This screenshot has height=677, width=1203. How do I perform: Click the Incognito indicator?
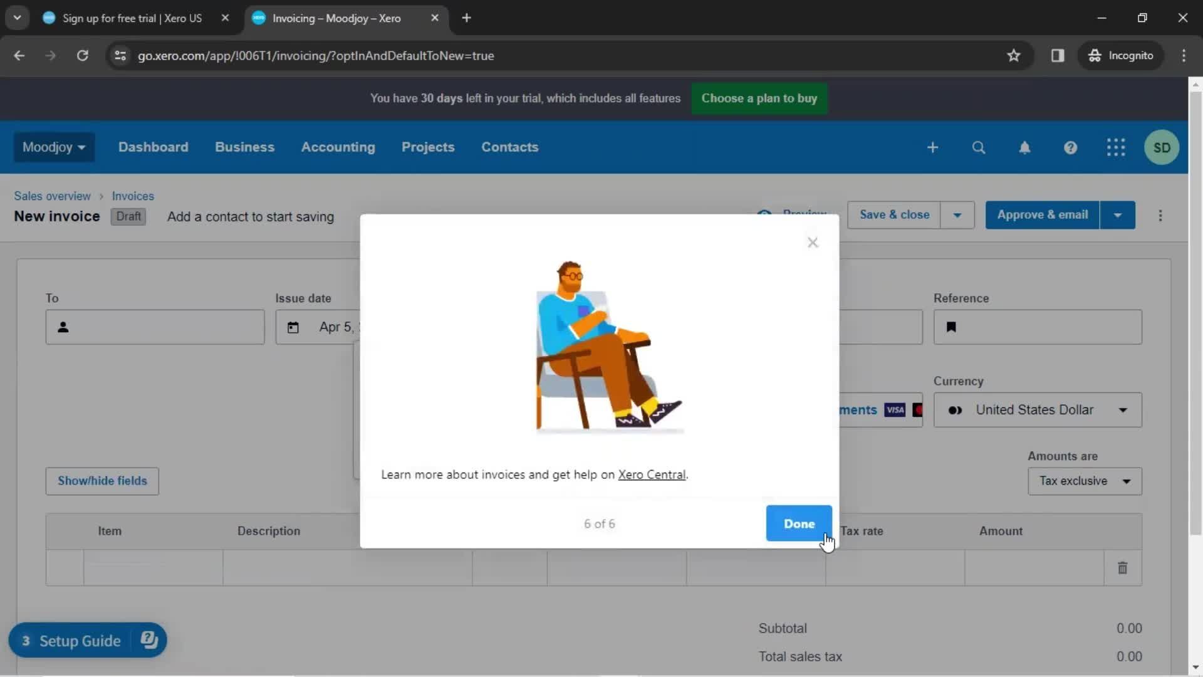pyautogui.click(x=1121, y=56)
